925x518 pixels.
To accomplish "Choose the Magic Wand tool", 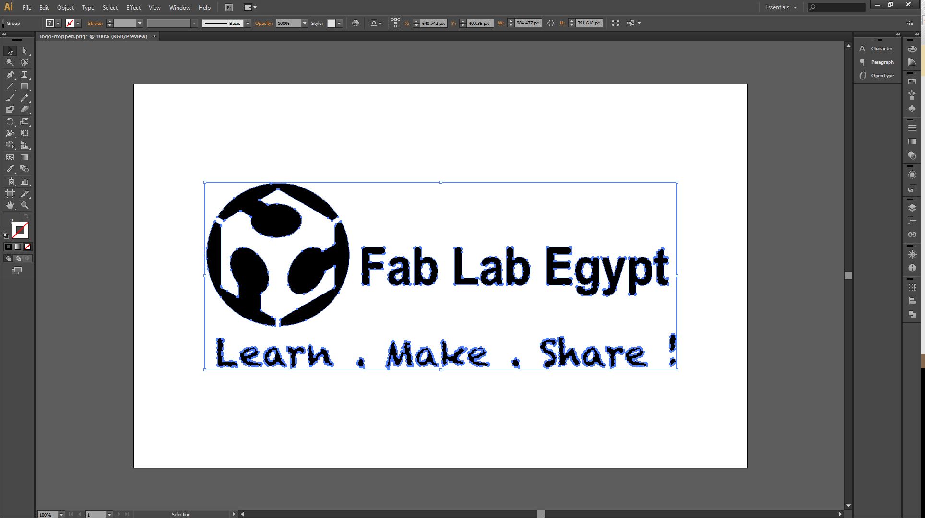I will pos(10,62).
